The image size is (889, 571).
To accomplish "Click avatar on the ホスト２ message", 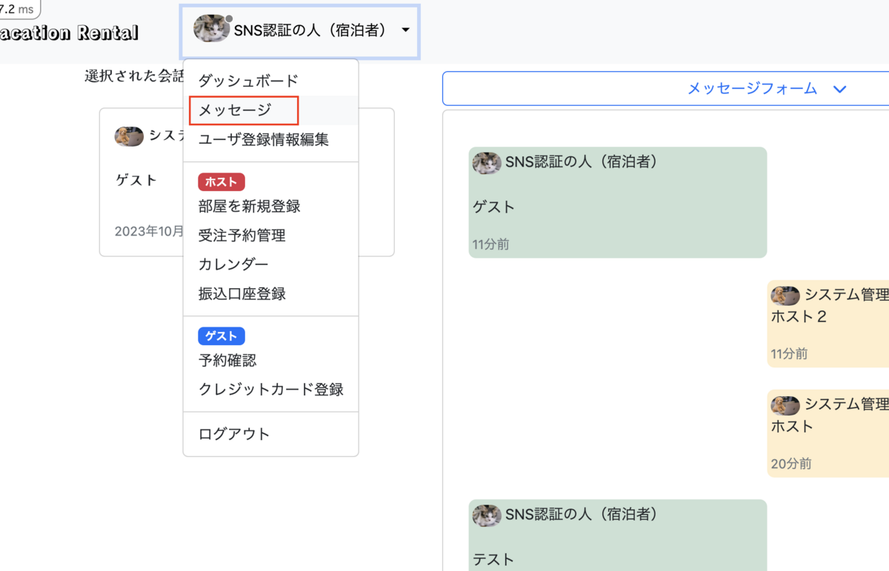I will (785, 295).
